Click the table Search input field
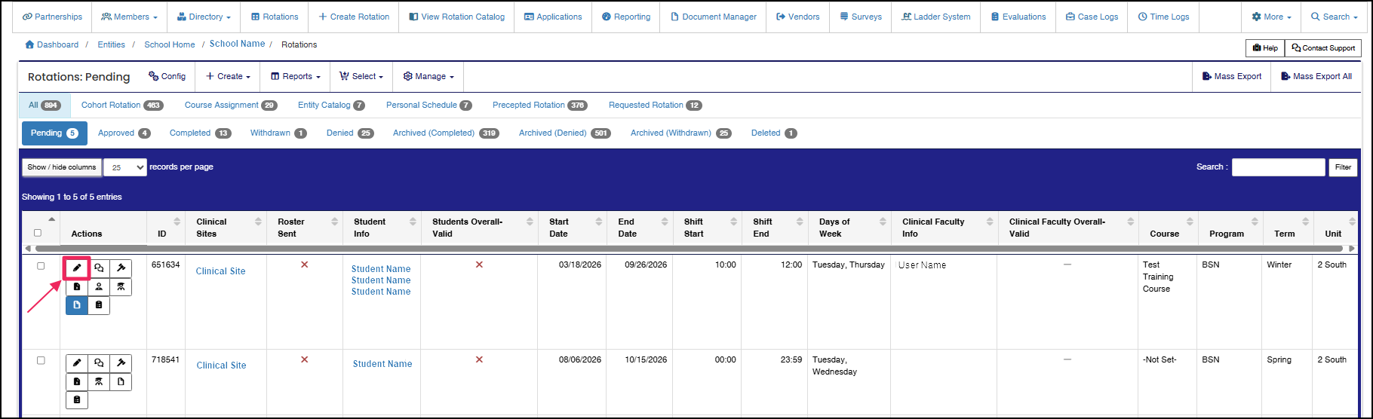This screenshot has width=1373, height=419. pos(1278,167)
